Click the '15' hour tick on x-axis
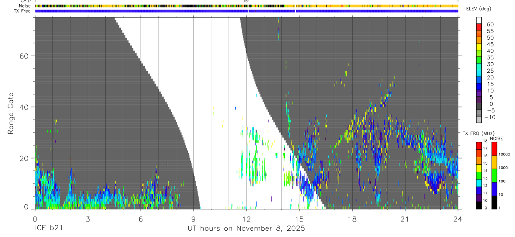Image resolution: width=515 pixels, height=237 pixels. tap(299, 219)
